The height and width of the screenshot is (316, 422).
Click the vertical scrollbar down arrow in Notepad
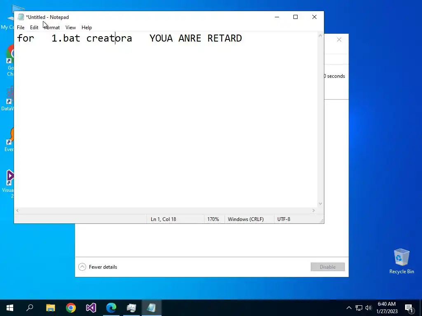[320, 204]
